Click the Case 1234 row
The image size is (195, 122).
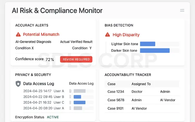click(x=142, y=92)
